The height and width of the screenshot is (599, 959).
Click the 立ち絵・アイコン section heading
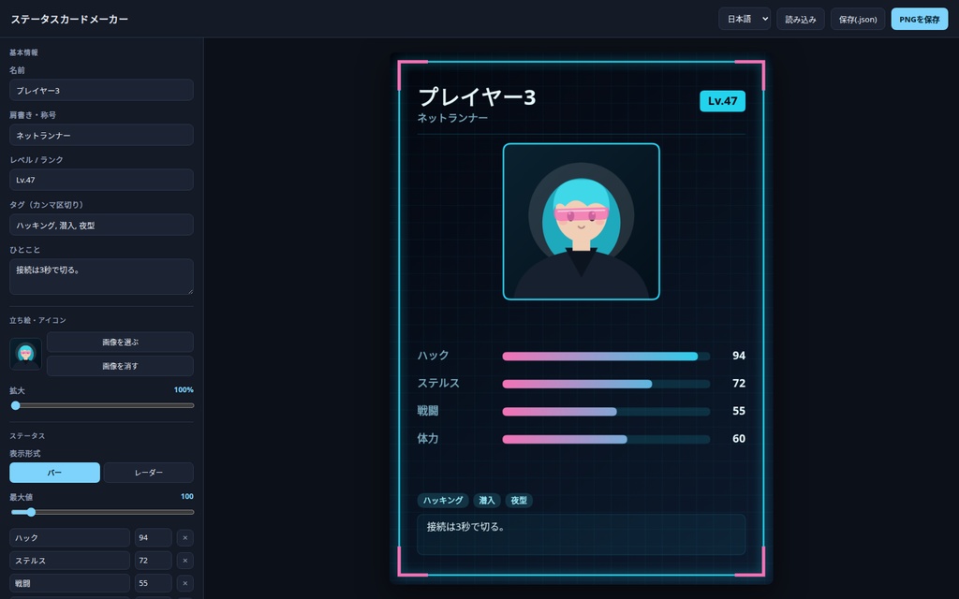point(37,320)
